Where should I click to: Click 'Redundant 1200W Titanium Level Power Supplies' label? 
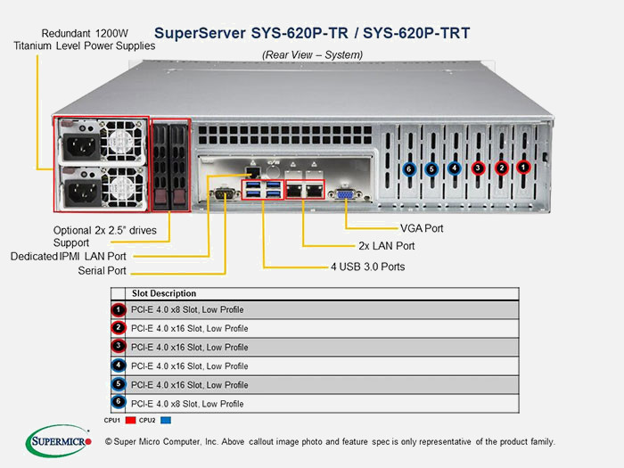(85, 39)
